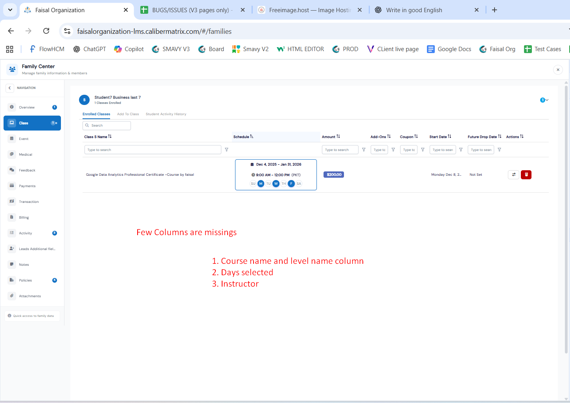Collapse the navigation sidebar
570x403 pixels.
click(10, 88)
